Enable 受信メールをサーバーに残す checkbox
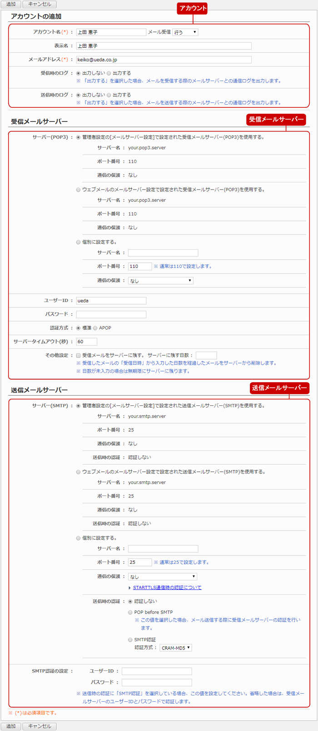318x731 pixels. click(79, 355)
